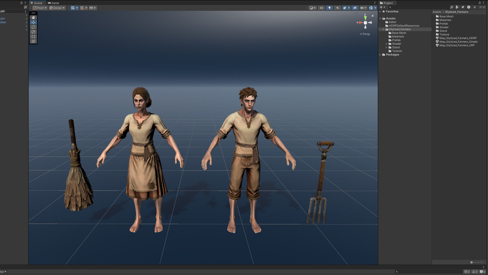
Task: Open the draw mode shading dropdown
Action: click(312, 8)
